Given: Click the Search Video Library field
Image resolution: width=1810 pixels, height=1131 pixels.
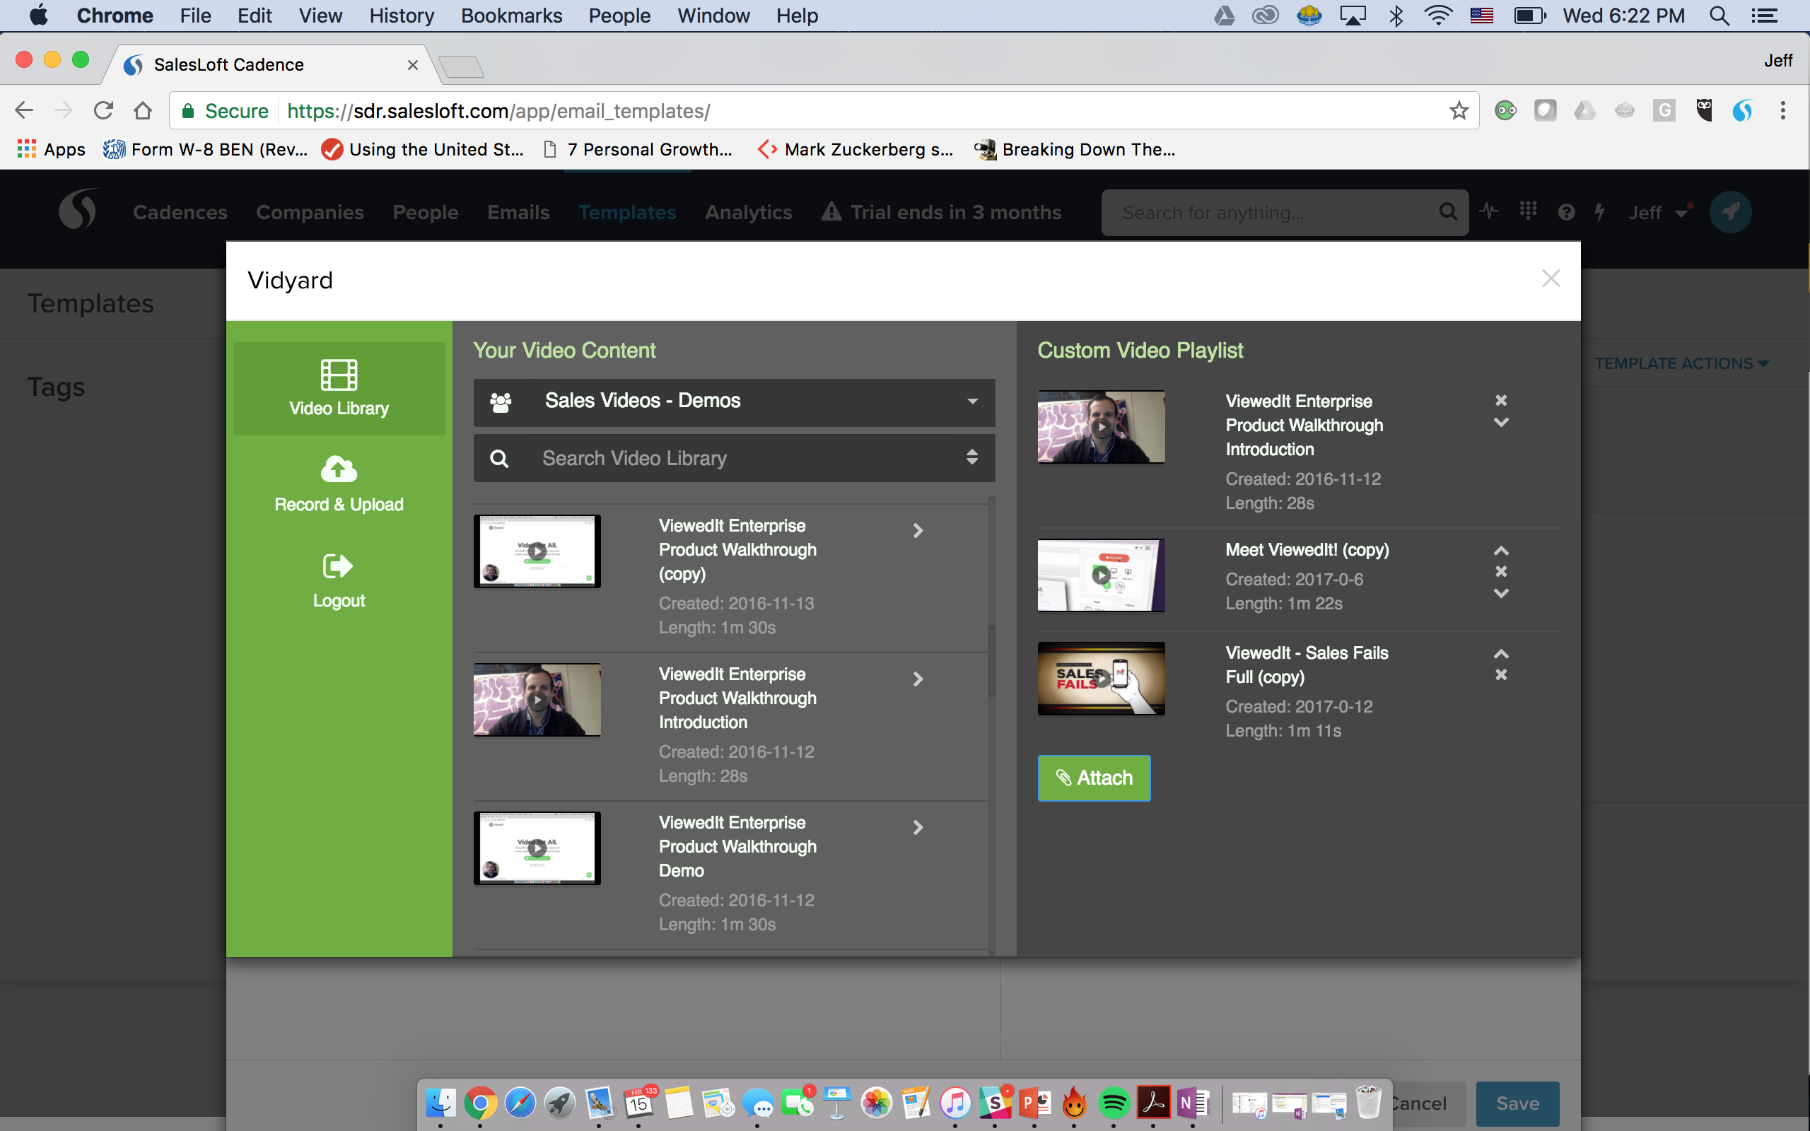Looking at the screenshot, I should pyautogui.click(x=734, y=458).
